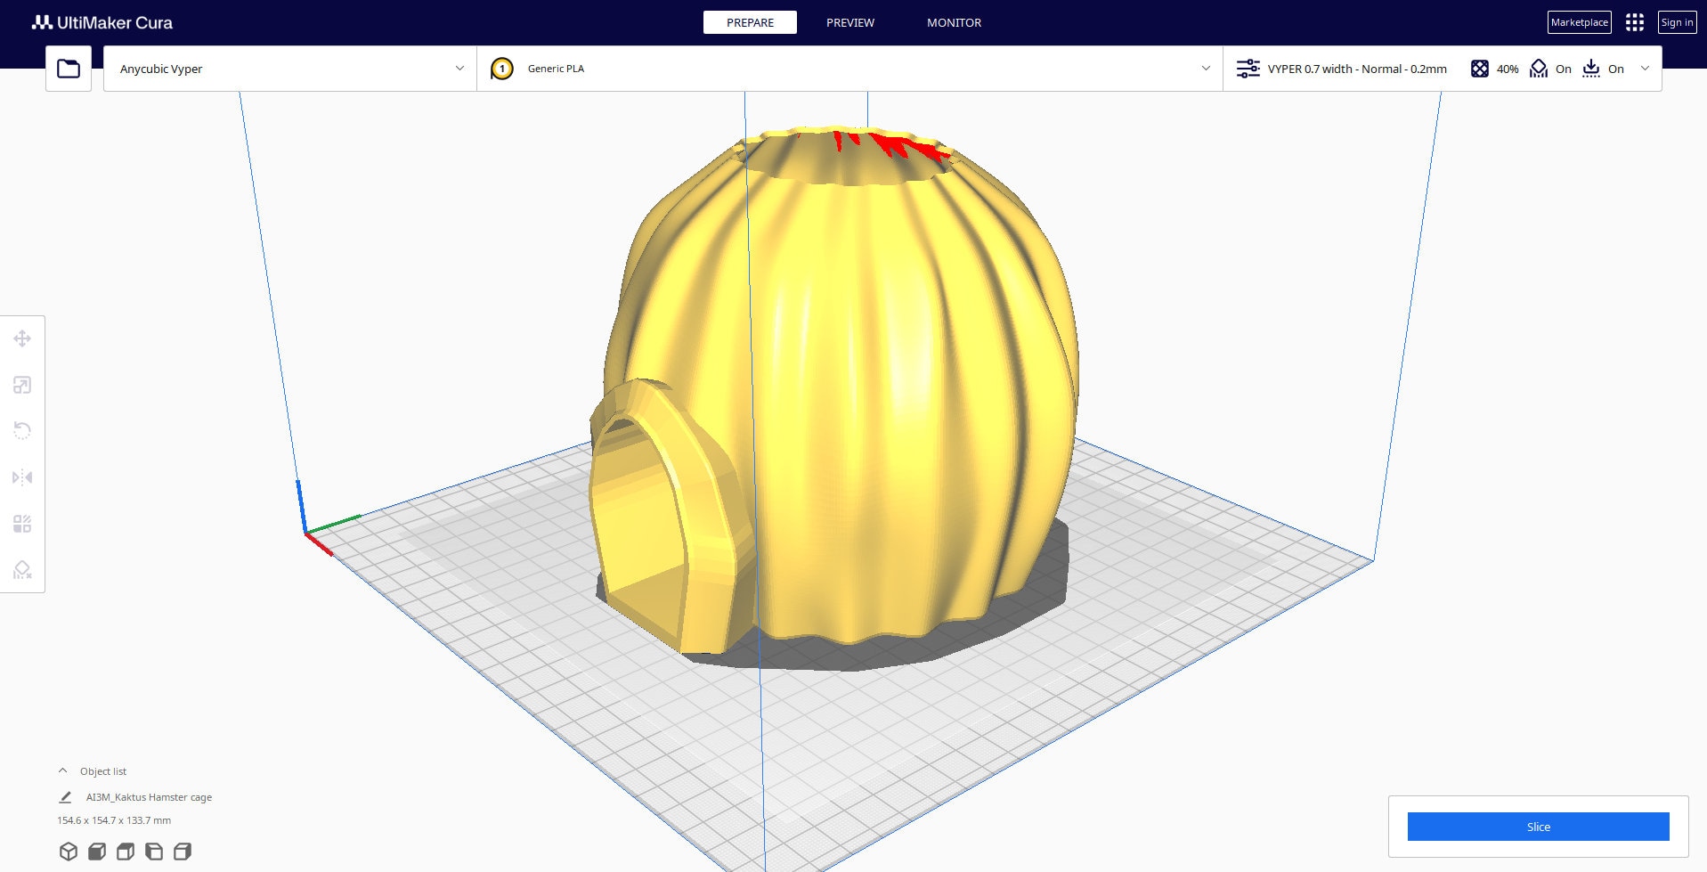
Task: Collapse the Object list panel
Action: click(x=61, y=770)
